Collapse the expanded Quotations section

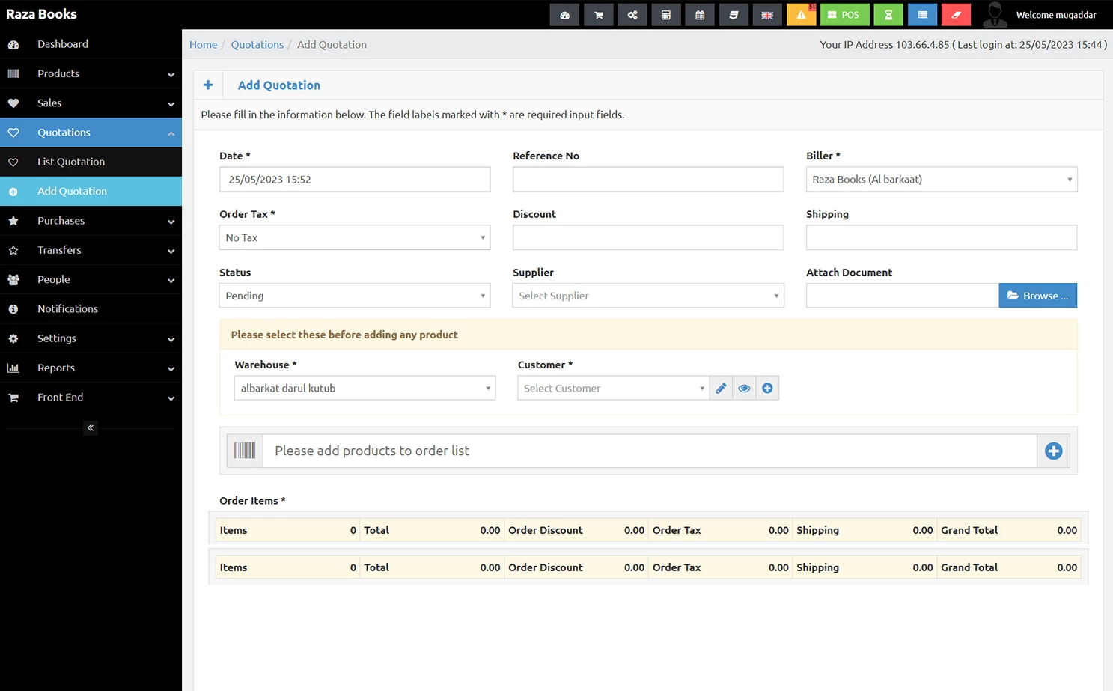click(91, 133)
